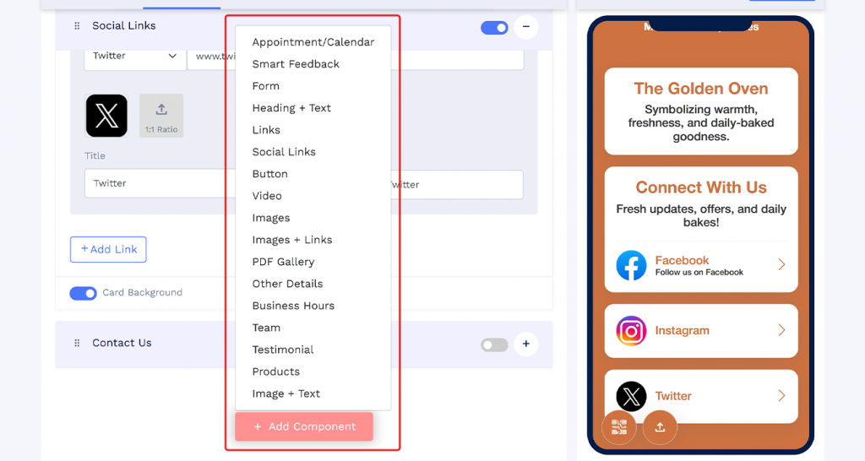Viewport: 865px width, 461px height.
Task: Disable the Social Links section toggle
Action: (494, 28)
